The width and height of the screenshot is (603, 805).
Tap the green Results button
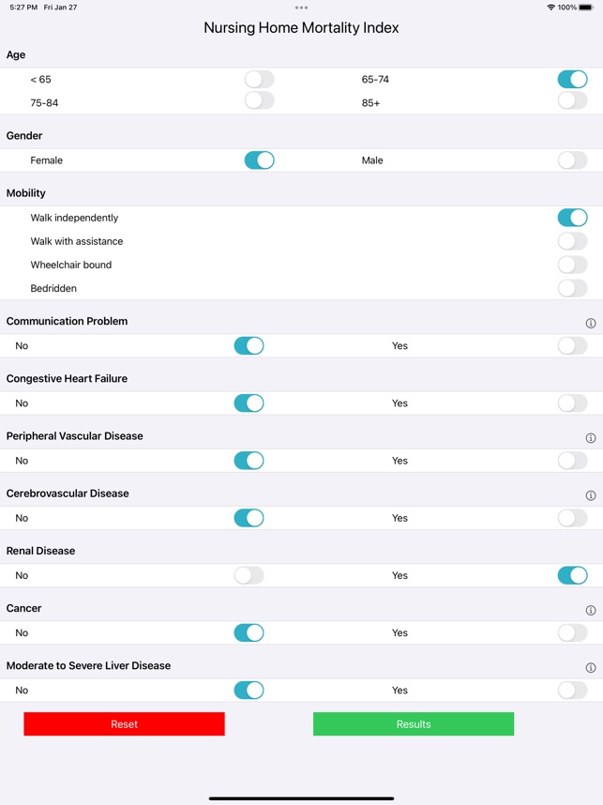(x=413, y=723)
